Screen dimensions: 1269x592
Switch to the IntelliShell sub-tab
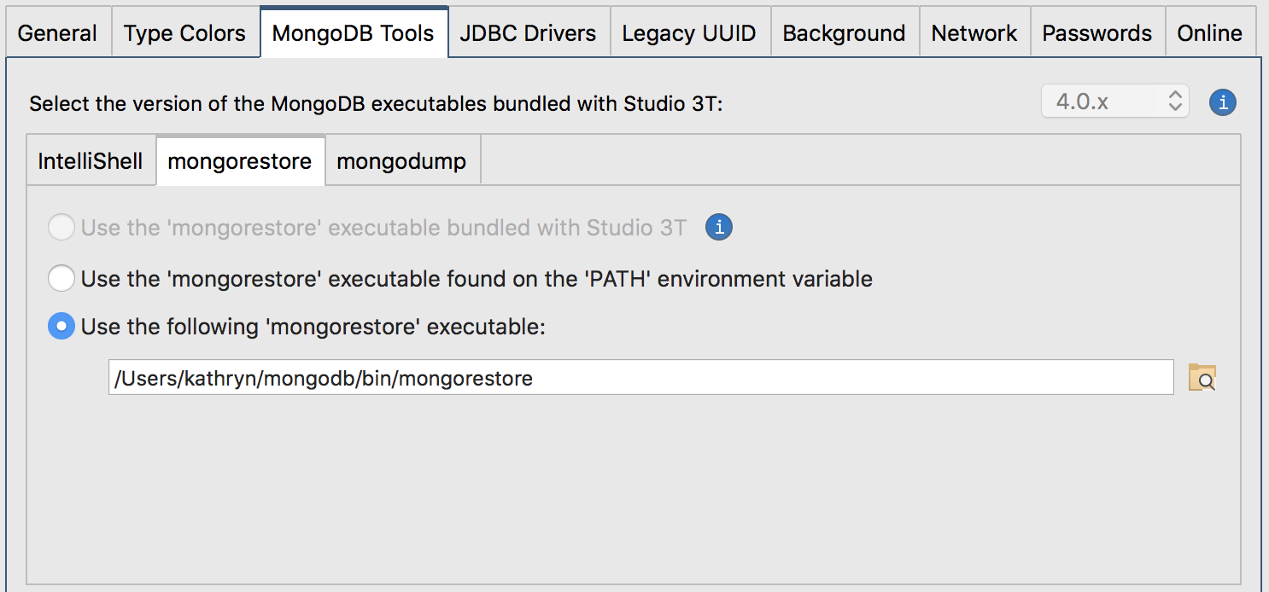pyautogui.click(x=91, y=161)
